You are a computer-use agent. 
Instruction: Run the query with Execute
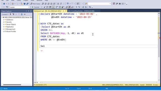click(35, 7)
